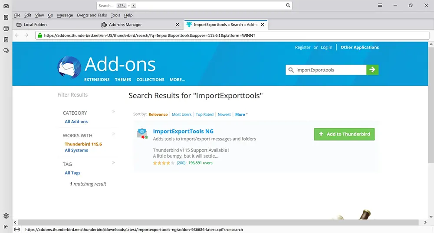Sort results by Top Rated
The width and height of the screenshot is (434, 233).
204,114
